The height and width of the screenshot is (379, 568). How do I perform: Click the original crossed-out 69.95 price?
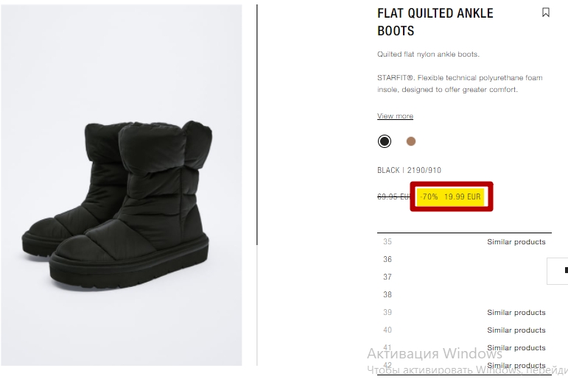click(393, 196)
